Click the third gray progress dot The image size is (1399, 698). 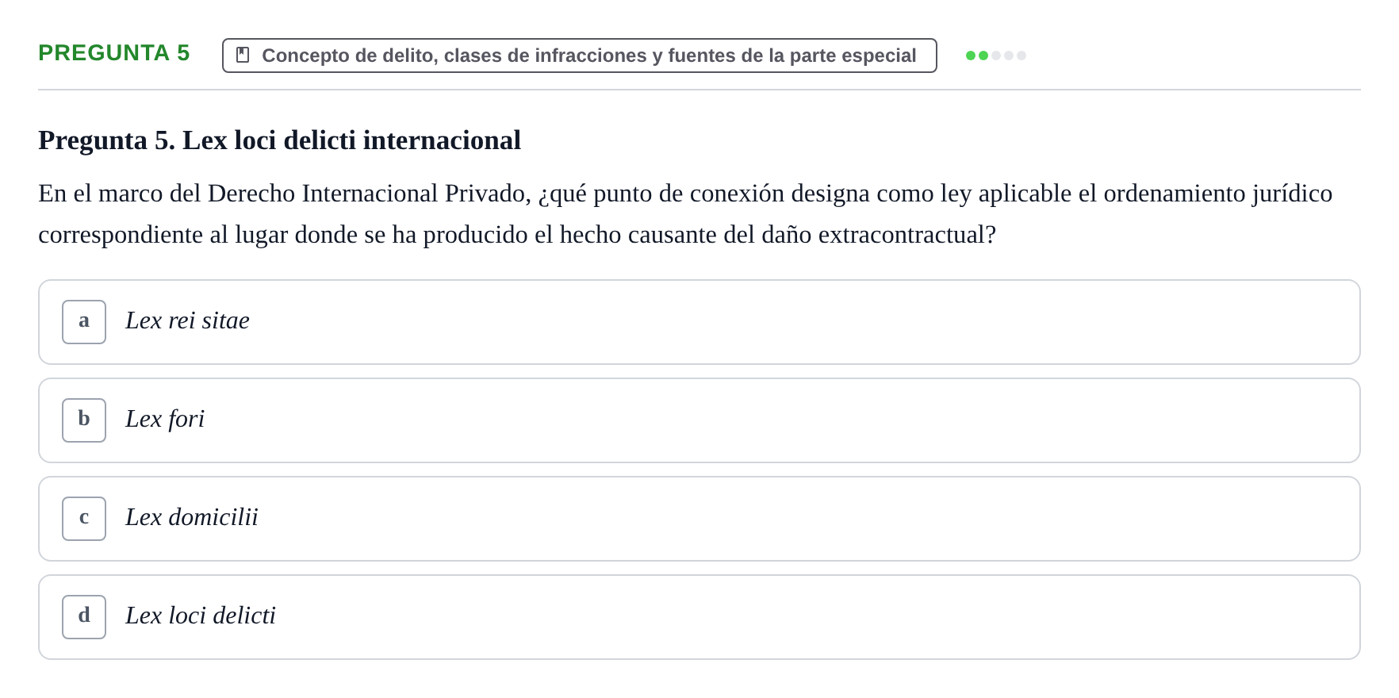click(996, 56)
